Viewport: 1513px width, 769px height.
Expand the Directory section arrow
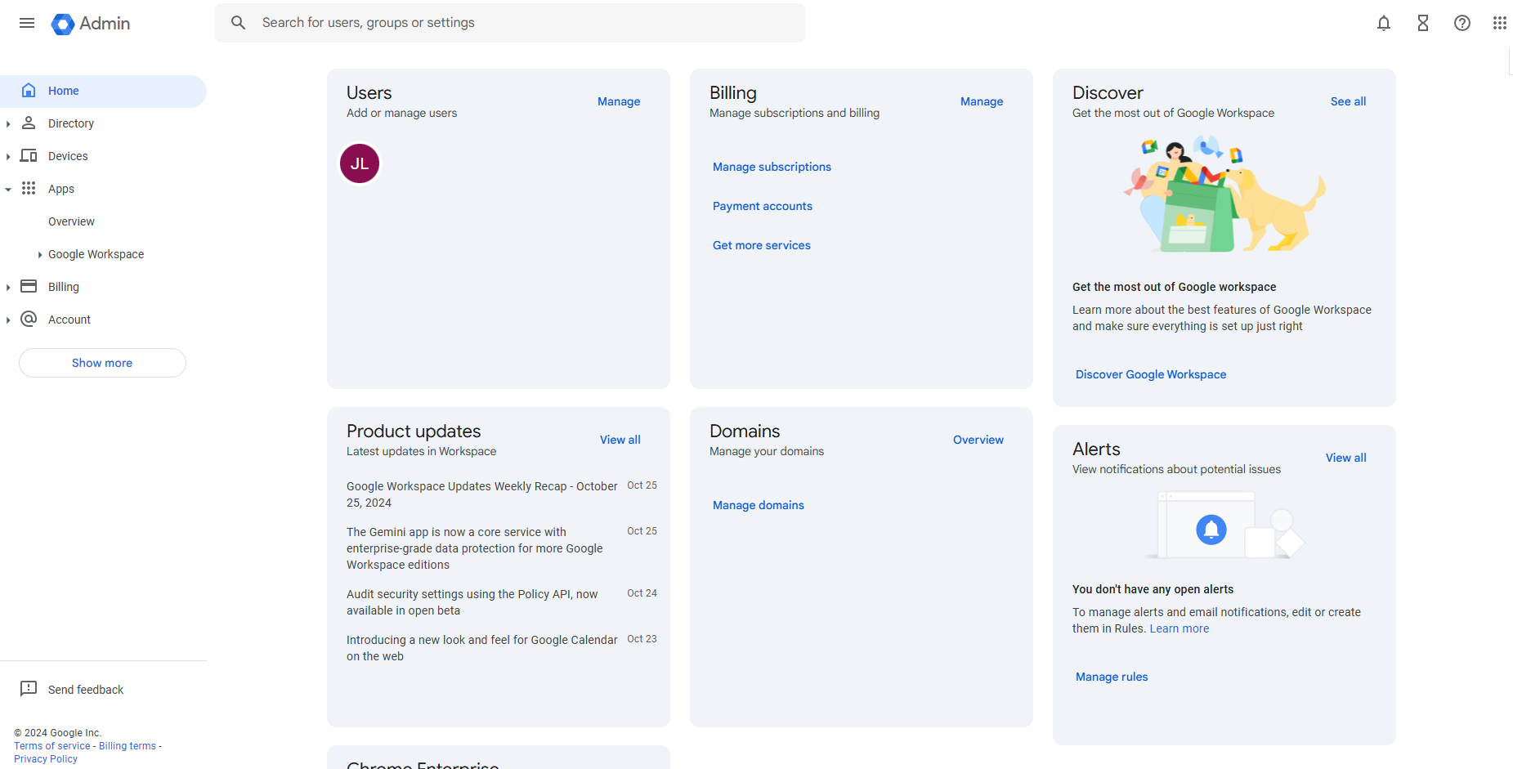(8, 123)
